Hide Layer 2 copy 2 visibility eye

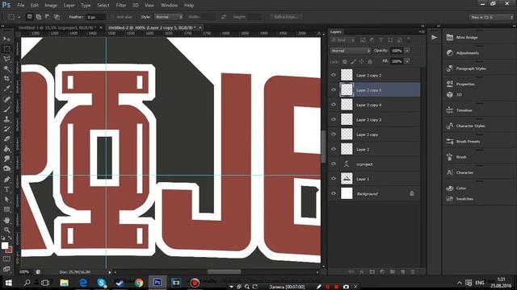point(334,75)
